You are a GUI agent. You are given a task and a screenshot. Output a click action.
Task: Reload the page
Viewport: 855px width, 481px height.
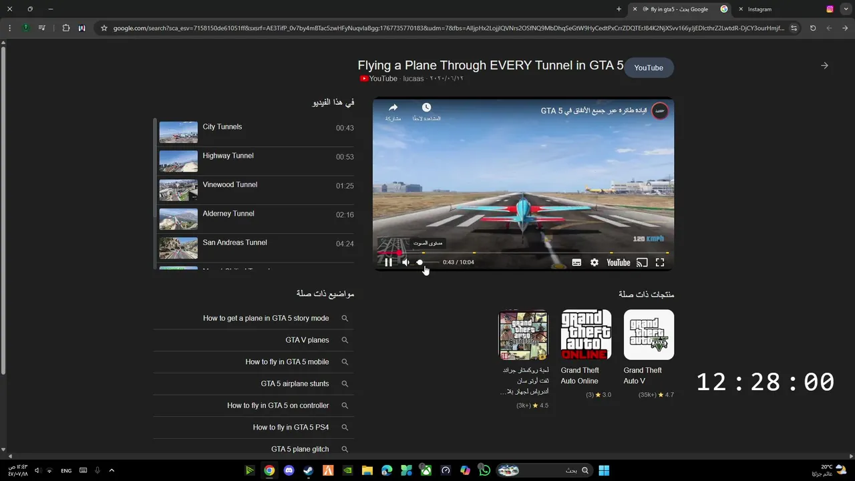click(x=813, y=28)
